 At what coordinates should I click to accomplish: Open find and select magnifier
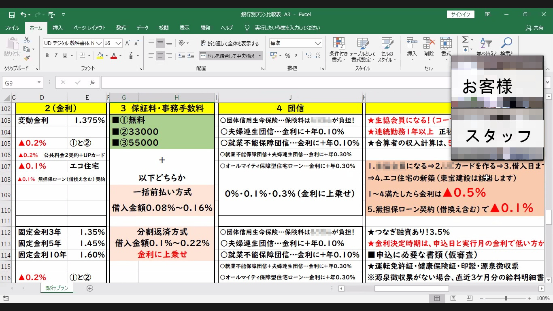pos(506,43)
